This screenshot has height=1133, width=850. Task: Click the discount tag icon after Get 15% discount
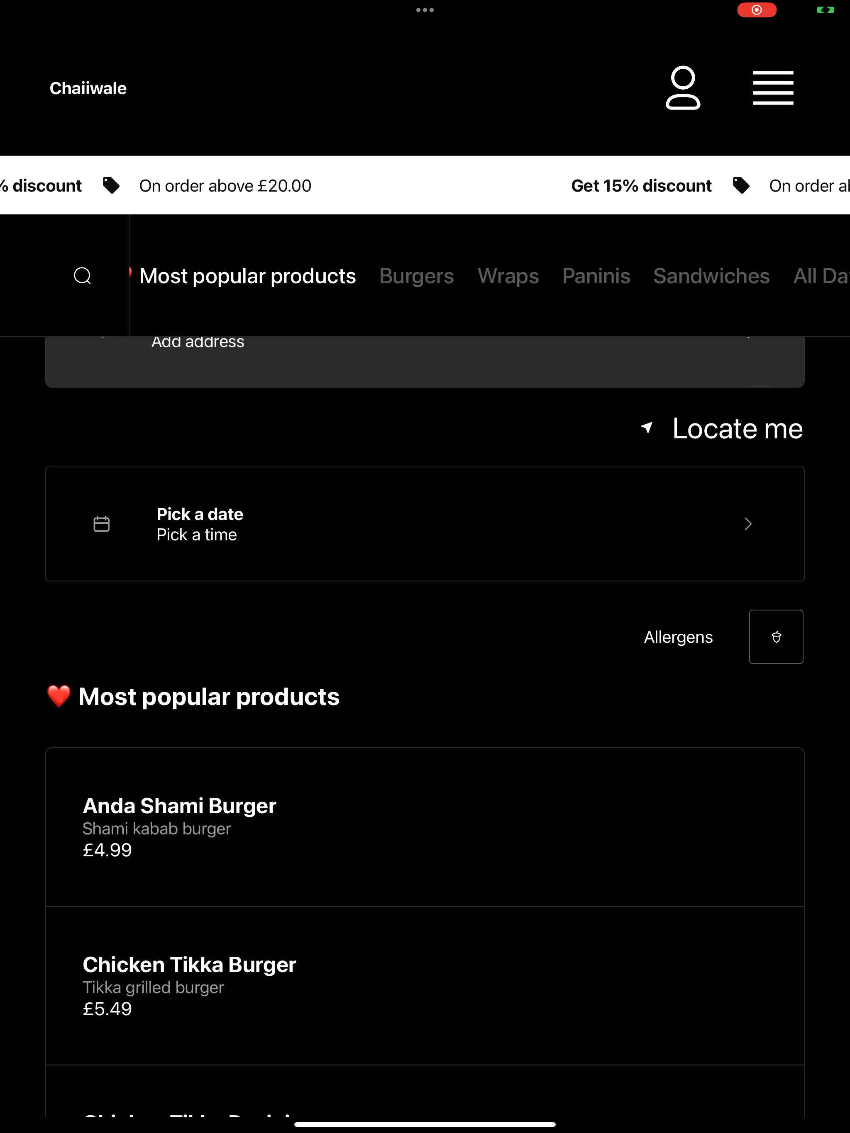(x=741, y=185)
